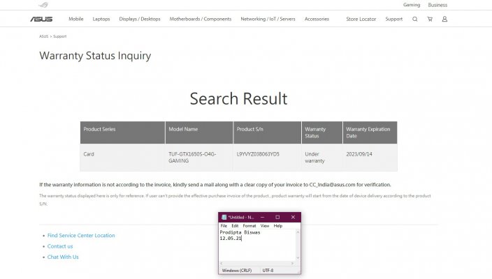This screenshot has width=492, height=279.
Task: Open Networking / IoT / Servers menu
Action: tap(268, 19)
